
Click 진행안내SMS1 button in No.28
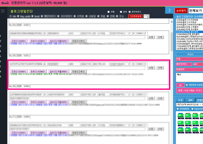click(x=19, y=71)
